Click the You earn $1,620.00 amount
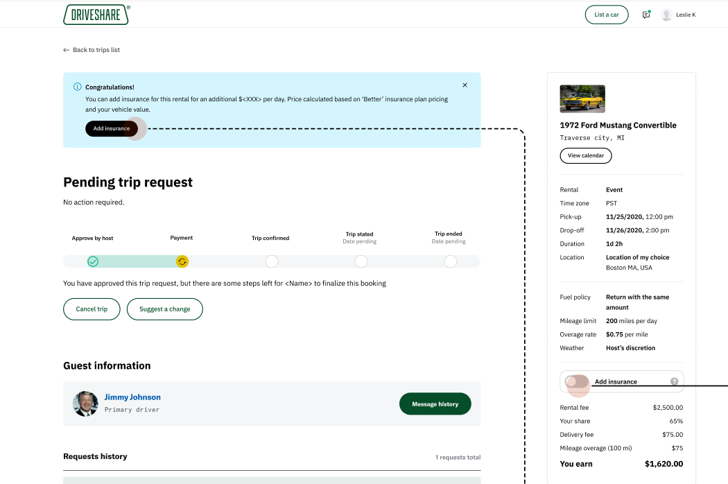Image resolution: width=728 pixels, height=484 pixels. point(664,464)
